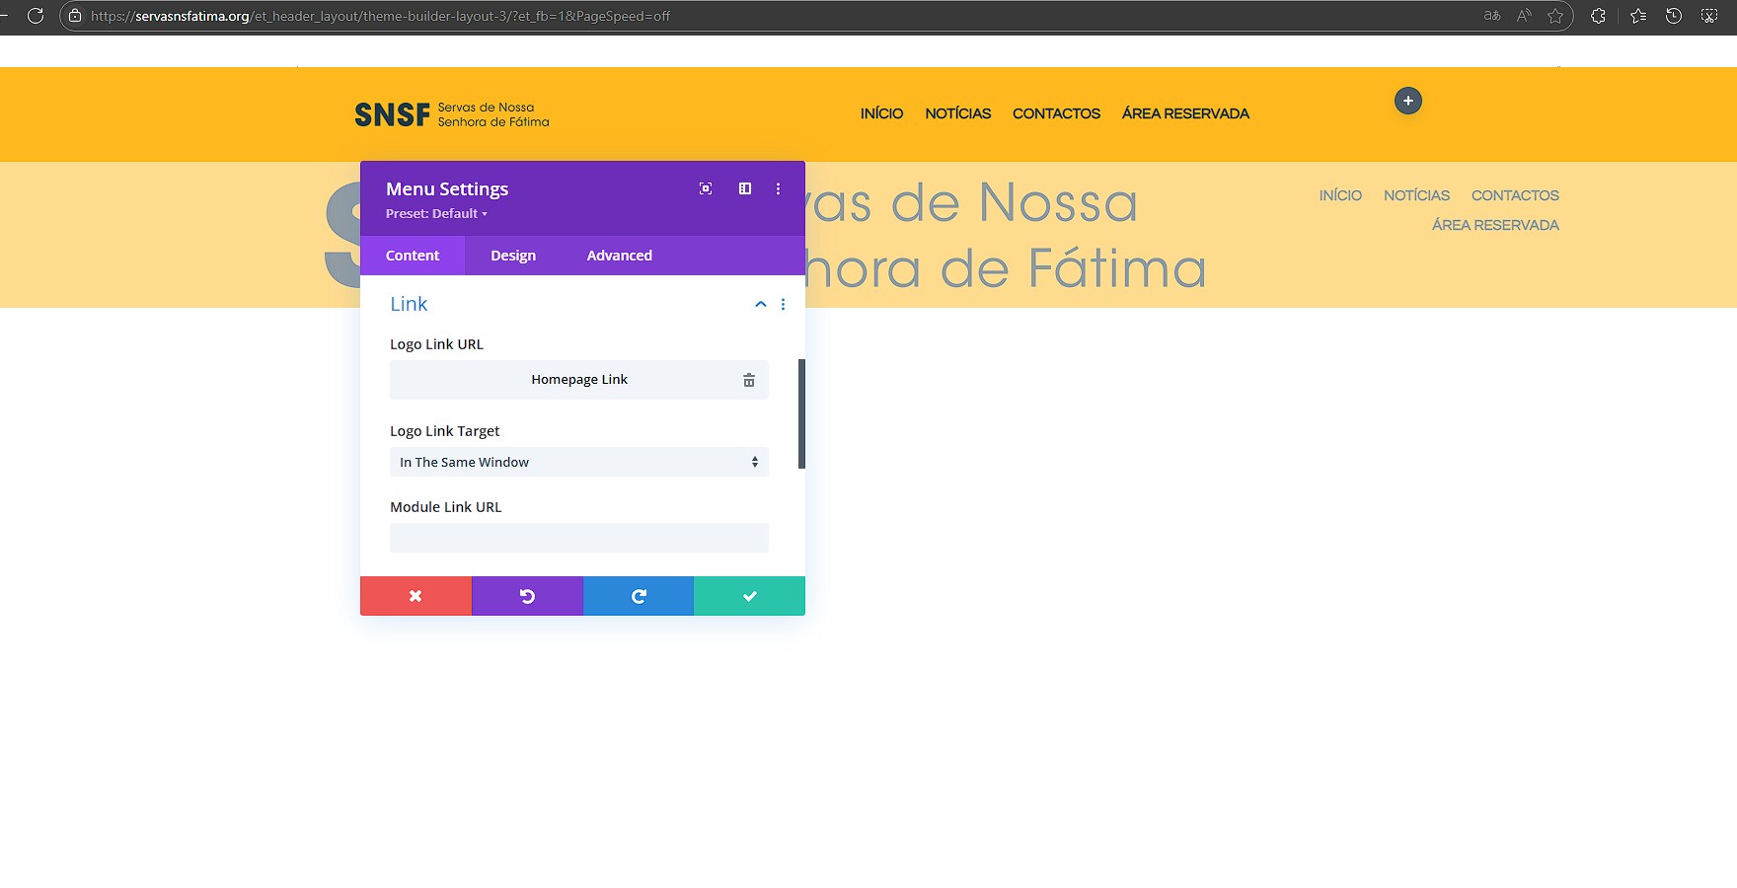This screenshot has height=888, width=1737.
Task: Click NOTÍCIAS in the faded lower menu
Action: 1417,195
